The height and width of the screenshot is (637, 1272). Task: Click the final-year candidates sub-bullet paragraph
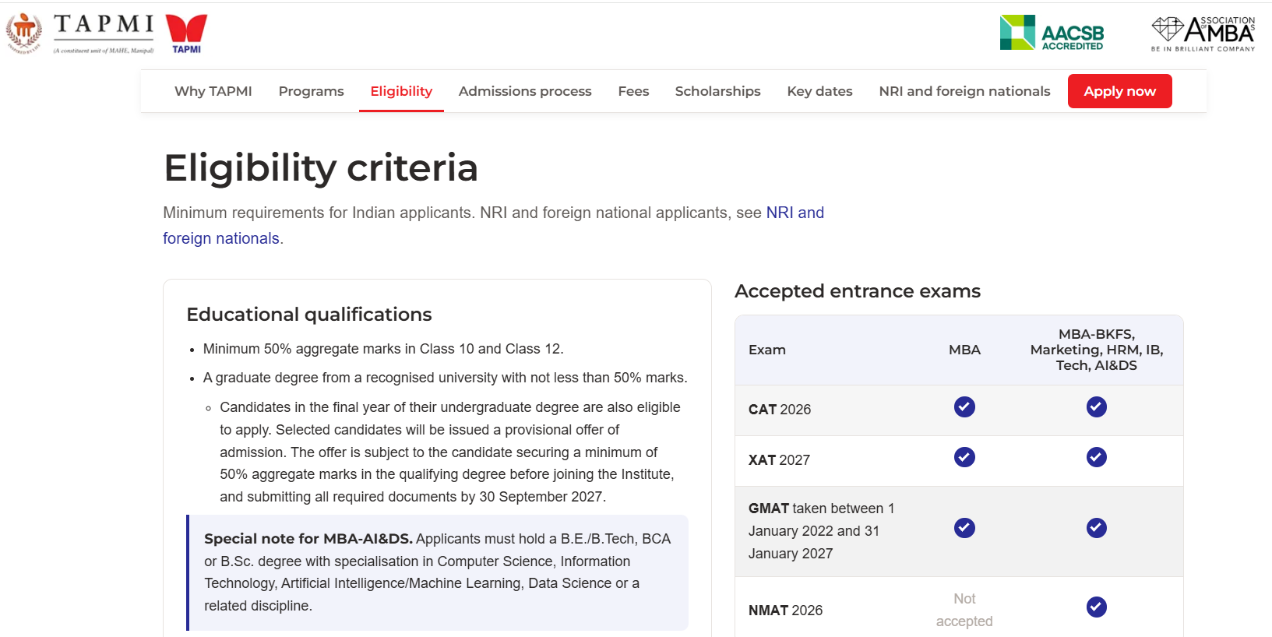pyautogui.click(x=450, y=452)
